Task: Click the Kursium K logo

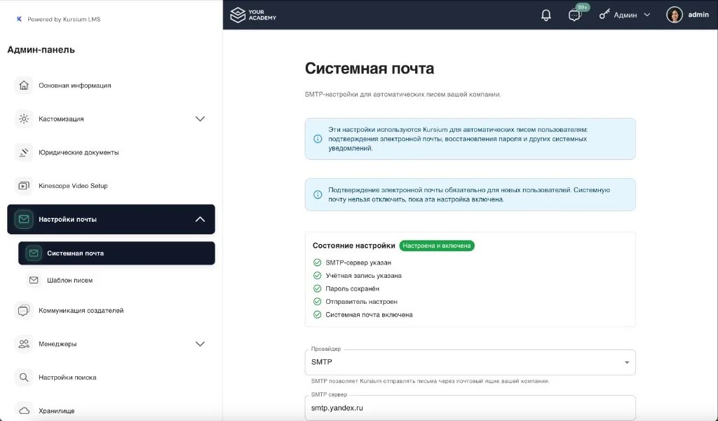Action: click(x=19, y=19)
